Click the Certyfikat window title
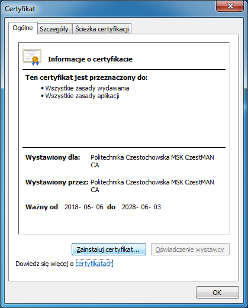Screen dimensions: 248x308 (20, 9)
